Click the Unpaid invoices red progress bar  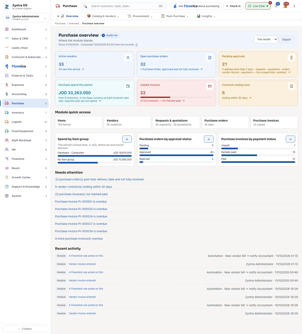[x=155, y=97]
